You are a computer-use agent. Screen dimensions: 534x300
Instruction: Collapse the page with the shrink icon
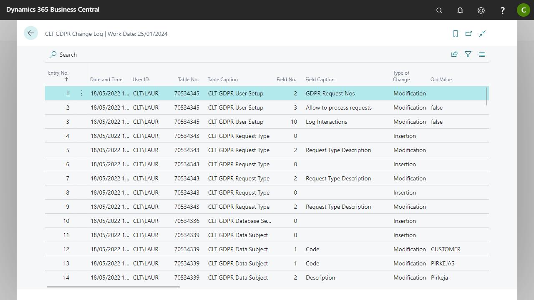coord(482,34)
